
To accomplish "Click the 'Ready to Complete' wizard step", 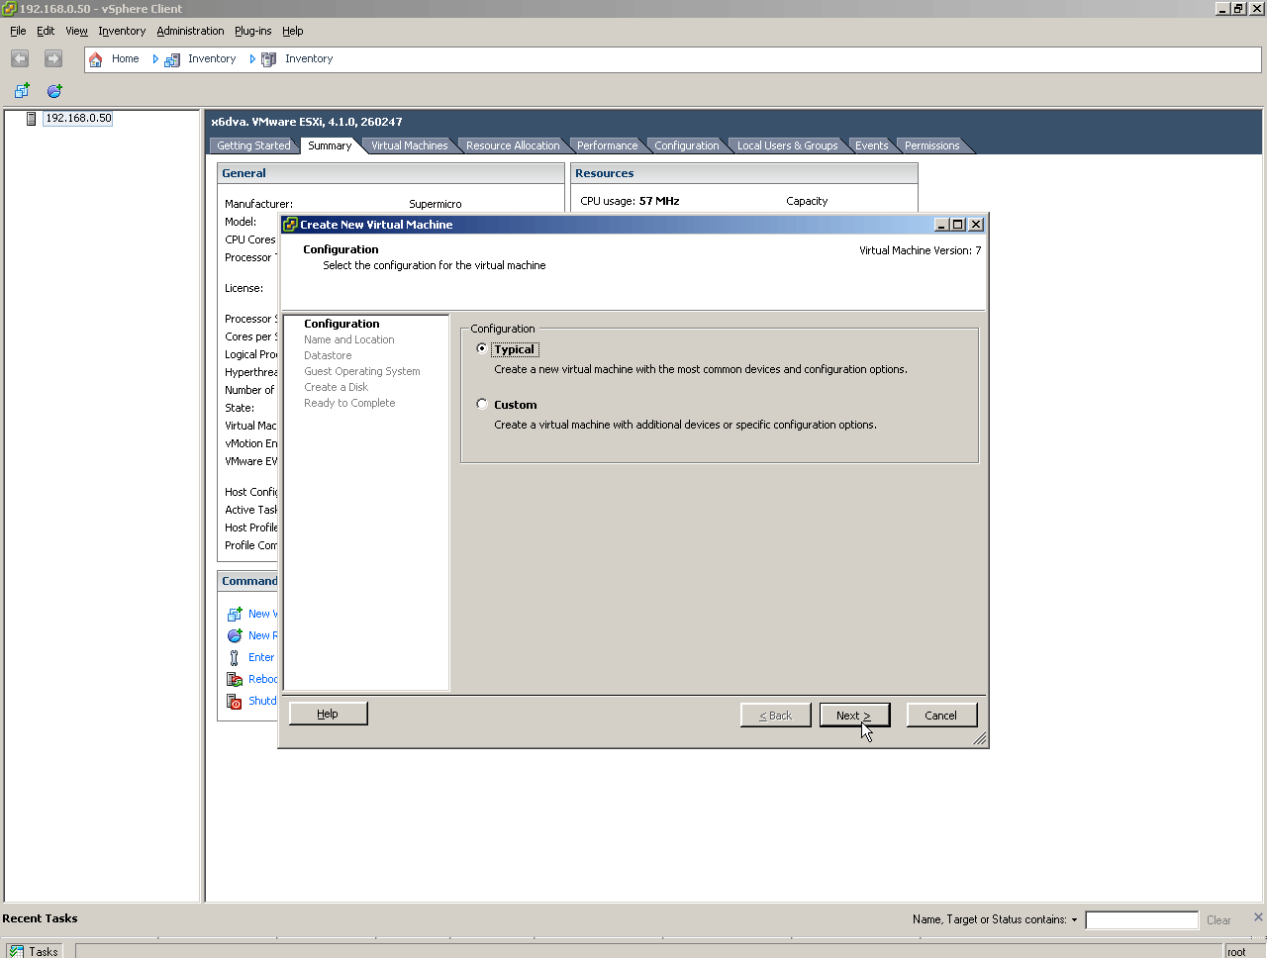I will 349,403.
